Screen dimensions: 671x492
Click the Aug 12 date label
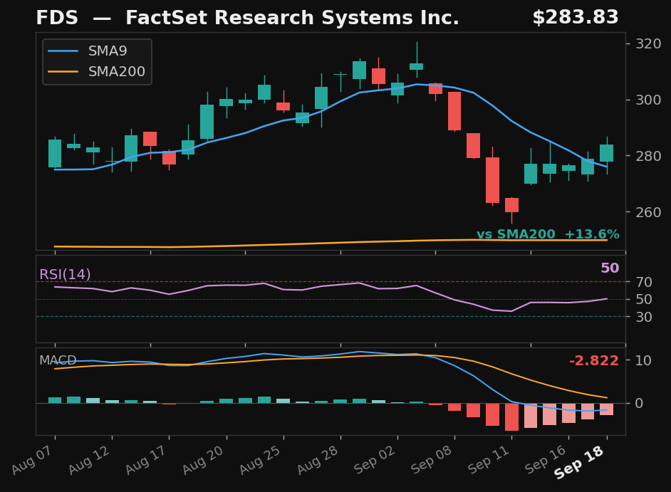(x=90, y=459)
